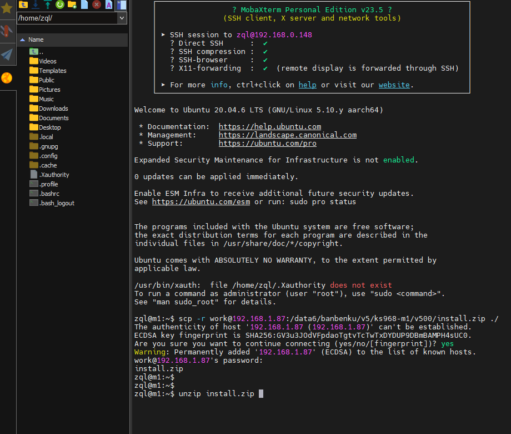This screenshot has width=511, height=434.
Task: Open the Tools tab with knife icon
Action: [x=7, y=31]
